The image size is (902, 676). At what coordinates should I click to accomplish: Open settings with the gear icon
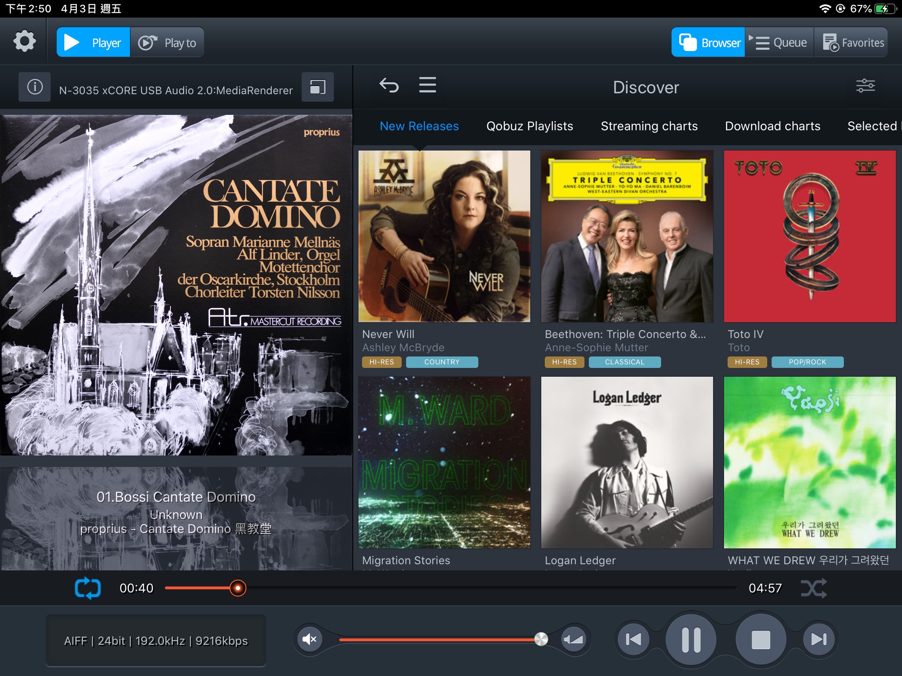point(24,42)
